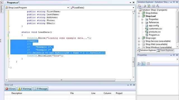Toggle the 0 Warnings filter
The image size is (179, 100).
pyautogui.click(x=25, y=89)
